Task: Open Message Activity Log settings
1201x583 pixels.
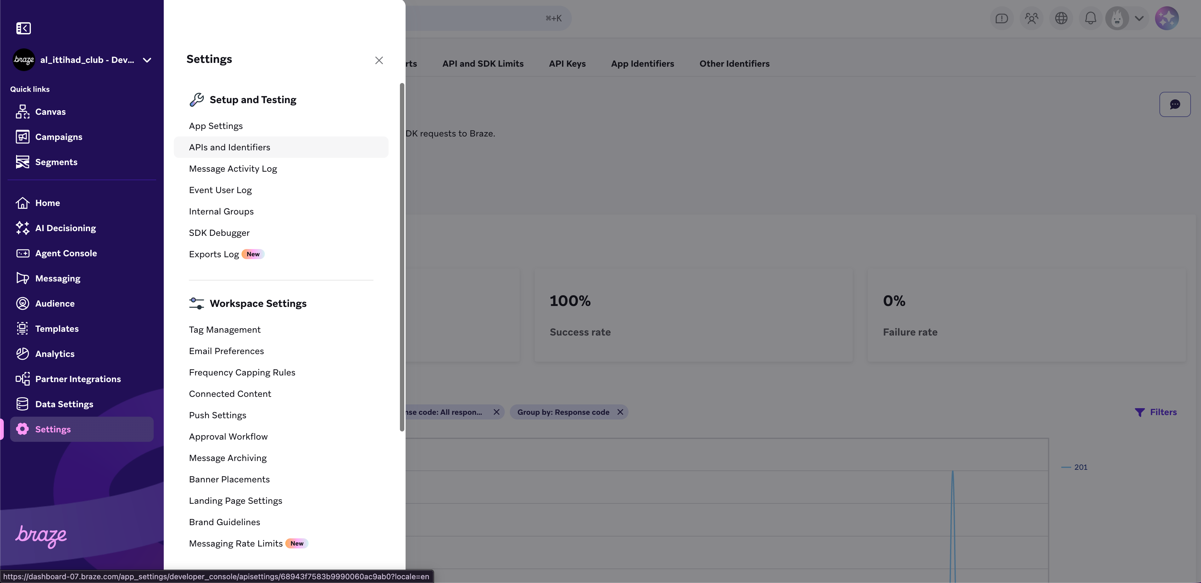Action: [x=233, y=169]
